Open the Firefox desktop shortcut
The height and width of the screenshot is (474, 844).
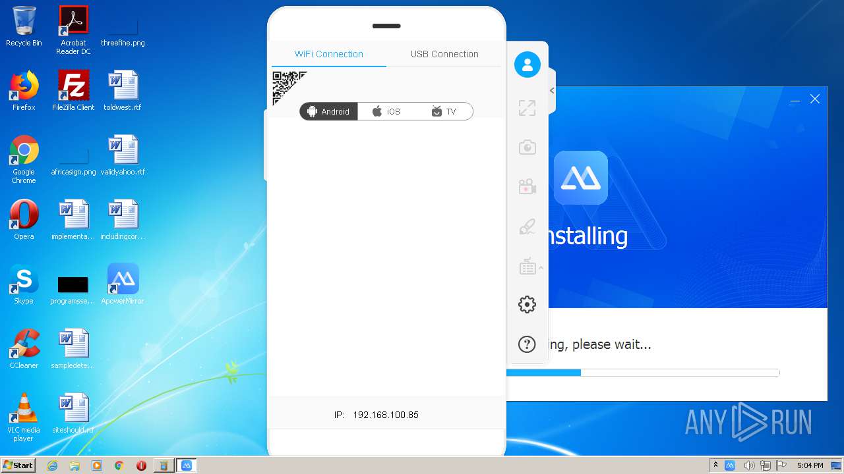pyautogui.click(x=24, y=91)
